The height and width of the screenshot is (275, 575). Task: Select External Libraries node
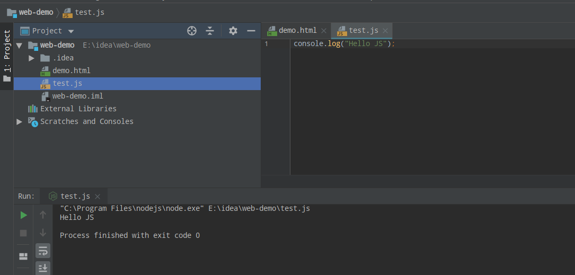[78, 109]
